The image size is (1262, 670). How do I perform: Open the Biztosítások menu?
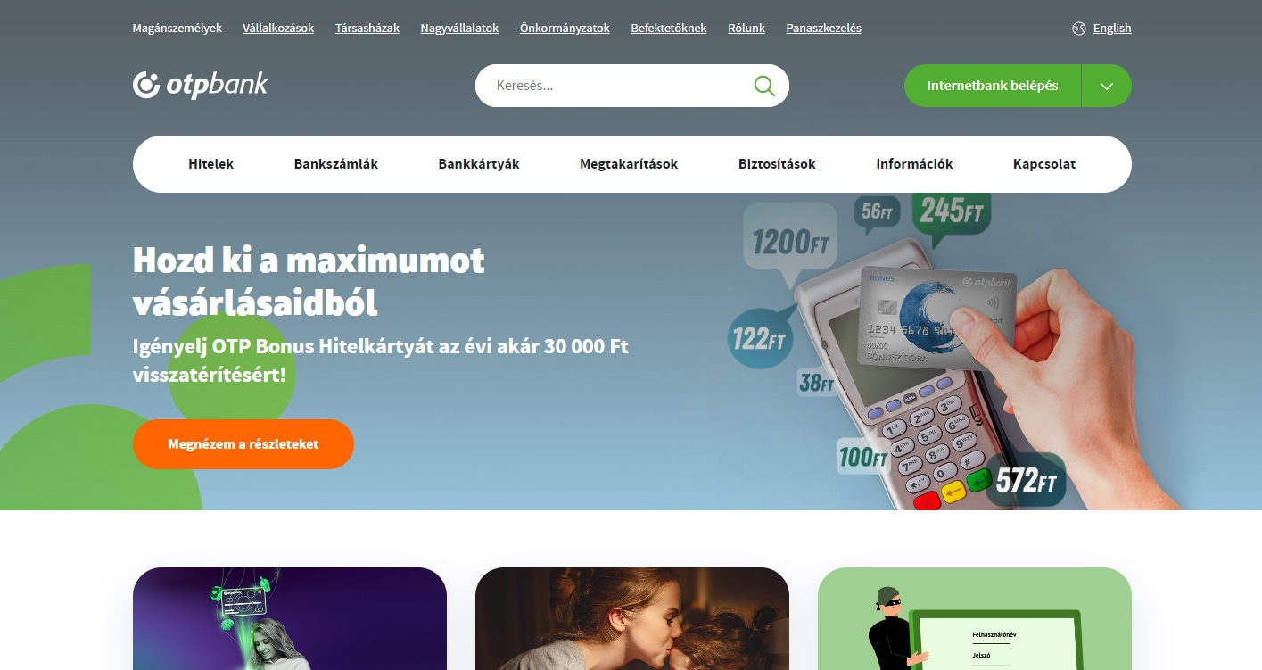pyautogui.click(x=777, y=164)
